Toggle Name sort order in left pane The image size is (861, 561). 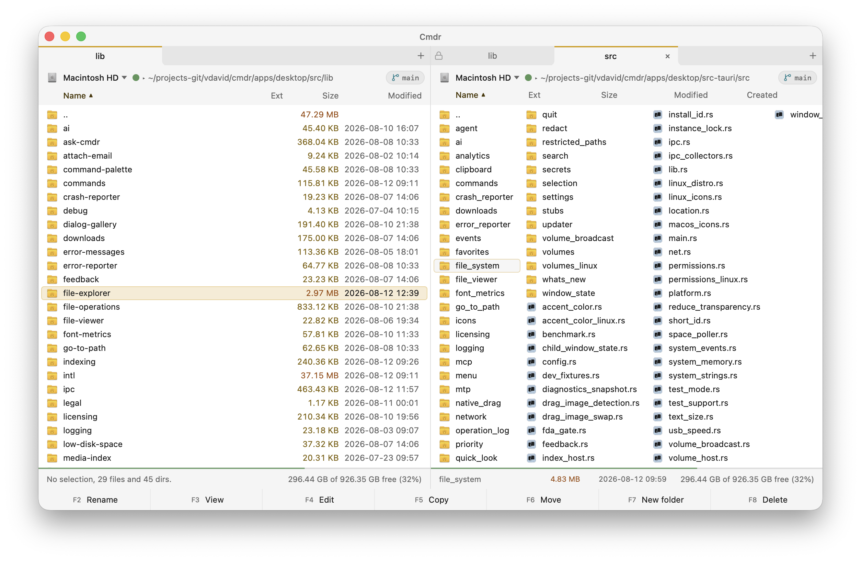78,95
